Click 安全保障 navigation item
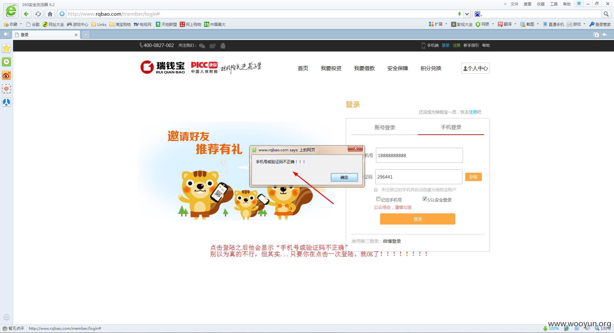The image size is (614, 333). 397,68
